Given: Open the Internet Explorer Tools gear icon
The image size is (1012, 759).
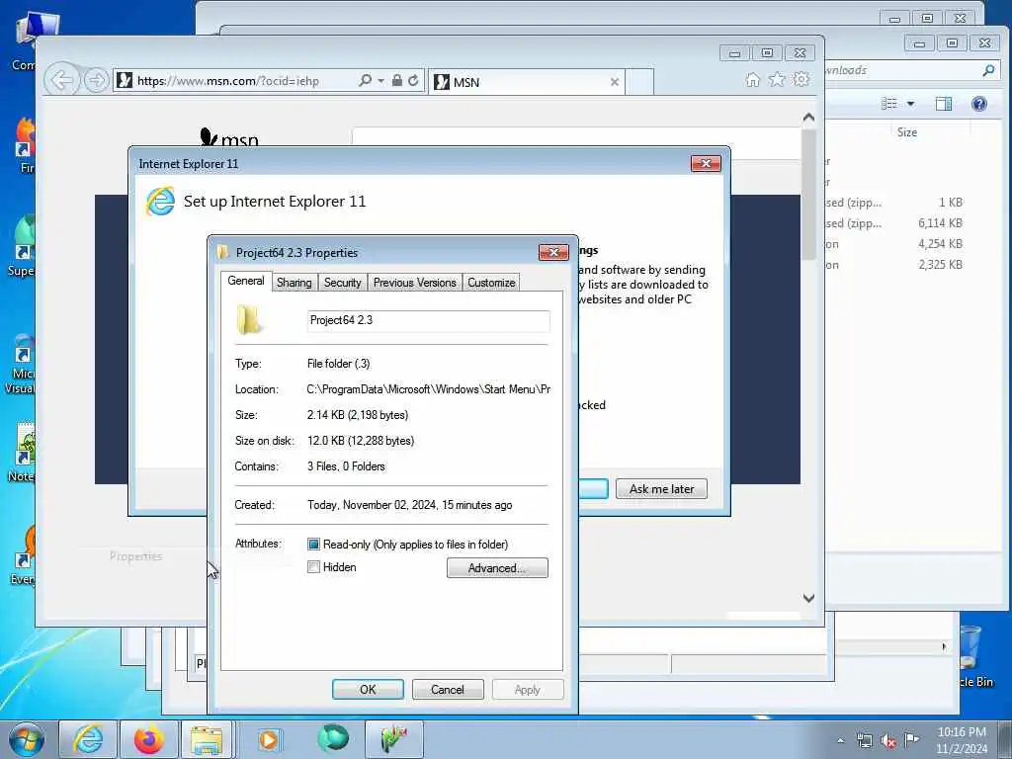Looking at the screenshot, I should 801,79.
